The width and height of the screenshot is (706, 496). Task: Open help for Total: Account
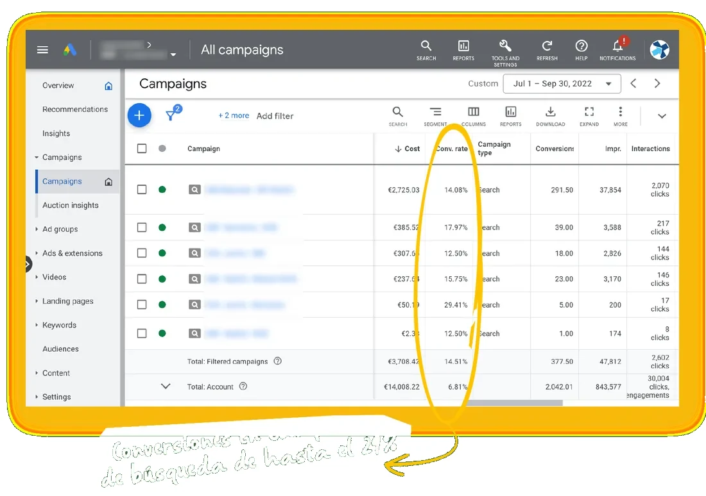tap(243, 386)
